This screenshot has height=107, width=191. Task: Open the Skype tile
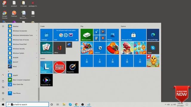pyautogui.click(x=153, y=48)
